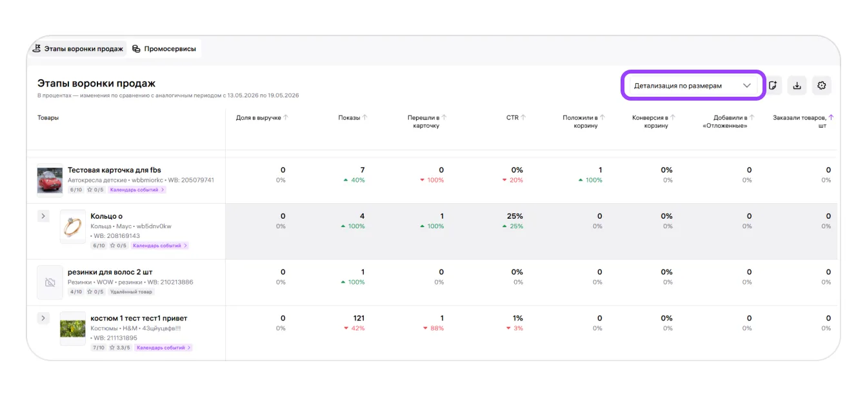
Task: Sort by Положили в корзину arrow
Action: (x=603, y=117)
